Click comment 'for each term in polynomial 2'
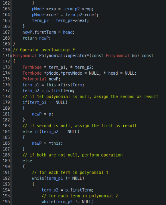Screen dimensions: 166x205 (80, 196)
